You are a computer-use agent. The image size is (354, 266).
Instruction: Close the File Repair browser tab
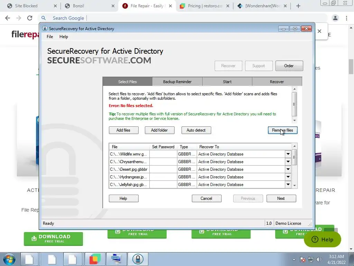170,6
